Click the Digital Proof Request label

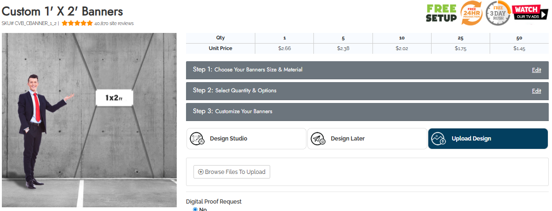[214, 202]
